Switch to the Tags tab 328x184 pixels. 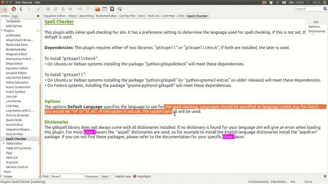(15, 16)
